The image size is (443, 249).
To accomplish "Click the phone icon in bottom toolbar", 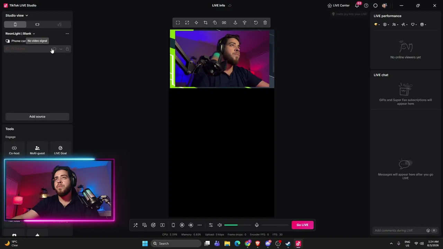I will pyautogui.click(x=173, y=225).
